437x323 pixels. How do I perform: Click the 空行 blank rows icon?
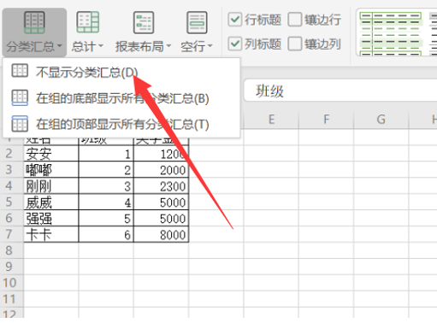(197, 22)
